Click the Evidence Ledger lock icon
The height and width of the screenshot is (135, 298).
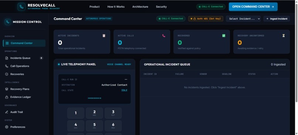[7, 97]
